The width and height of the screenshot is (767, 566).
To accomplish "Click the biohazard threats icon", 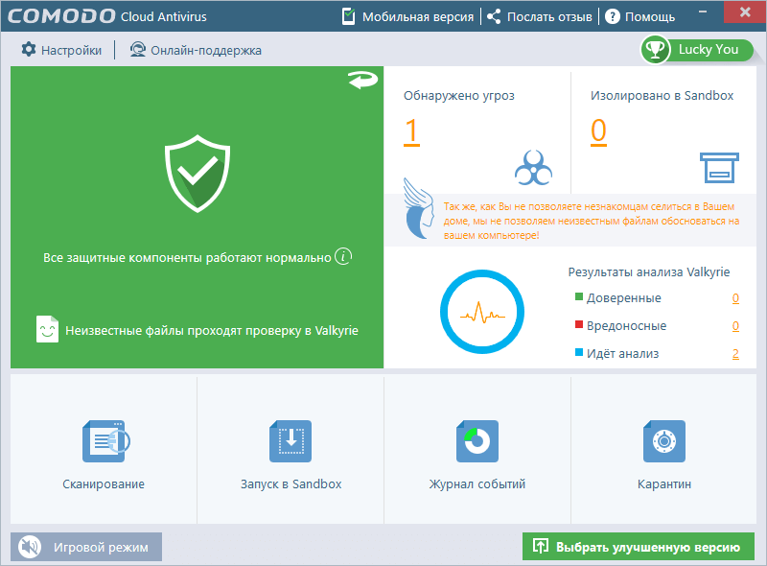I will click(x=533, y=168).
